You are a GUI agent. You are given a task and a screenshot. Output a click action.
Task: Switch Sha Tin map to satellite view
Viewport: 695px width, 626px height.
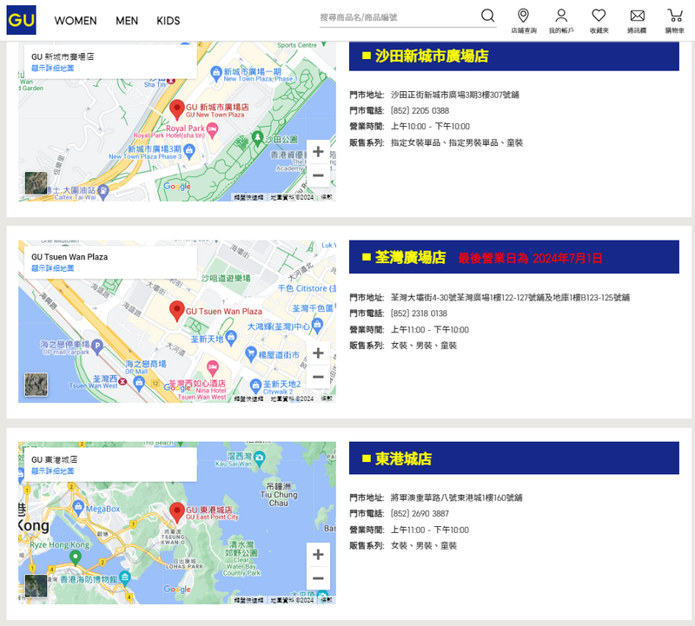coord(36,183)
